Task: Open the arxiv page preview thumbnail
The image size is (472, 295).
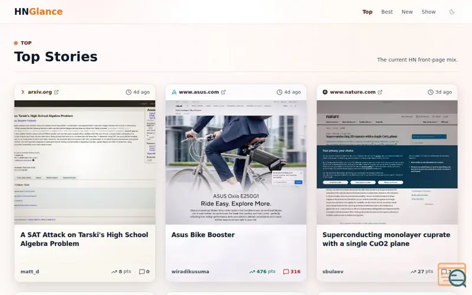Action: tap(85, 163)
